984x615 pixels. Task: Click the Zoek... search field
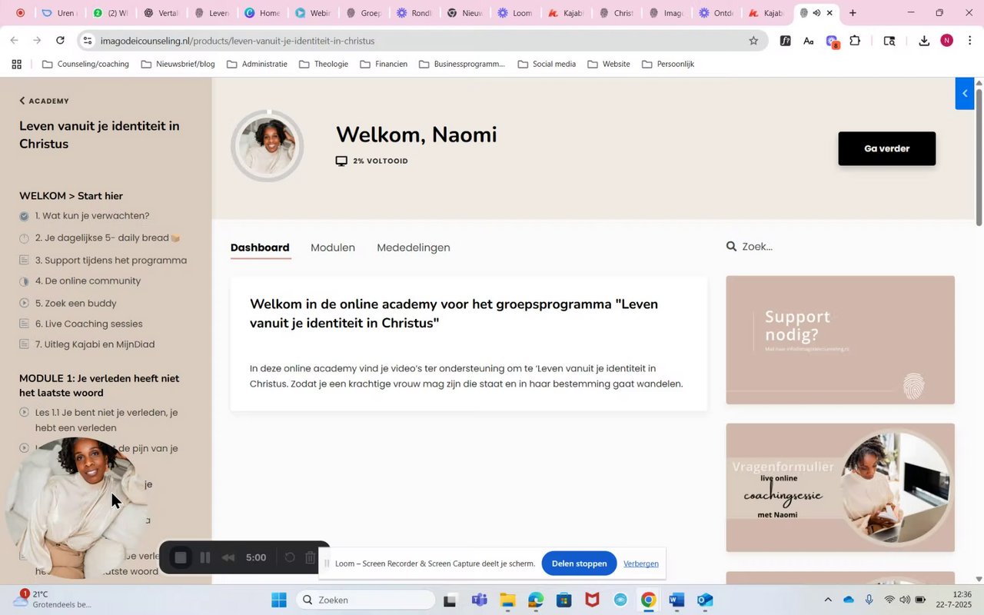click(x=840, y=247)
